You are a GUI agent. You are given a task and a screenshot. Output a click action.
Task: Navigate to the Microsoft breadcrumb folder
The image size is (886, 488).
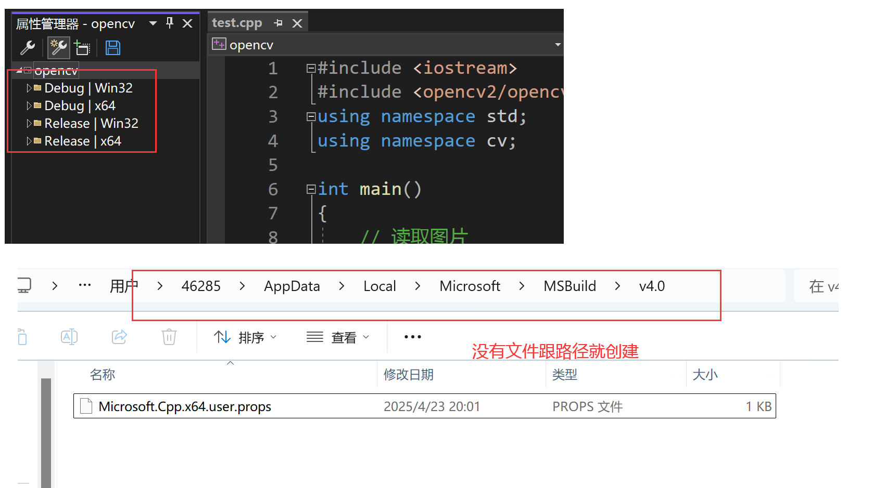click(x=470, y=286)
